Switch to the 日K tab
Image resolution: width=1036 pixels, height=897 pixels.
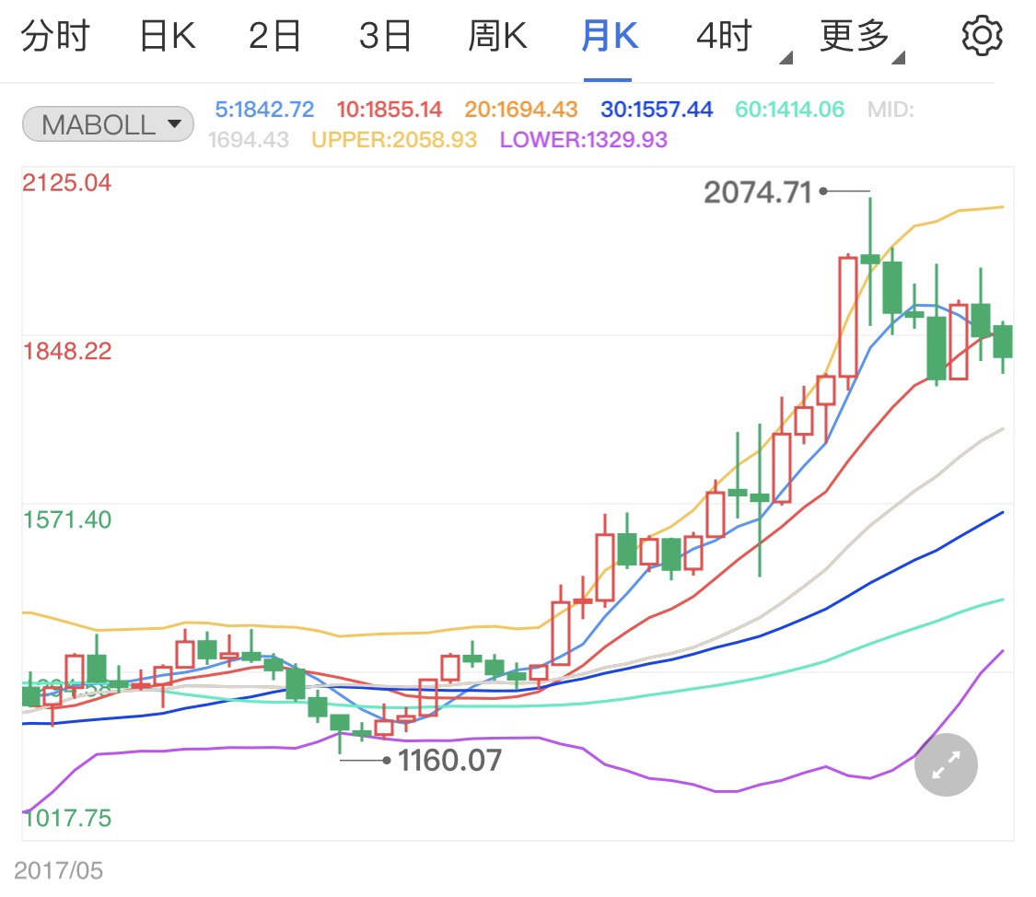pos(168,36)
